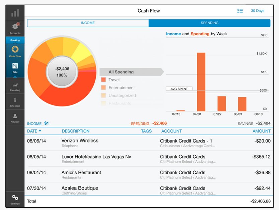Viewport: 279px width, 210px height.
Task: Open the Luxor Hotel/casino transaction row
Action: point(149,159)
